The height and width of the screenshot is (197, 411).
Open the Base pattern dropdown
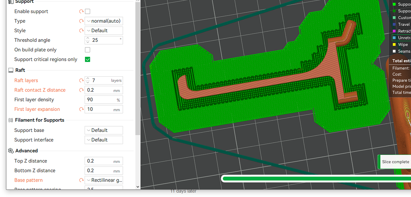click(x=104, y=180)
